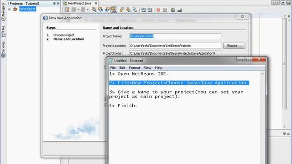Click the Shift Line Right icon
Viewport: 292px width, 164px height.
(x=150, y=10)
